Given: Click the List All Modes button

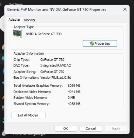Looking at the screenshot, I should point(28,115).
